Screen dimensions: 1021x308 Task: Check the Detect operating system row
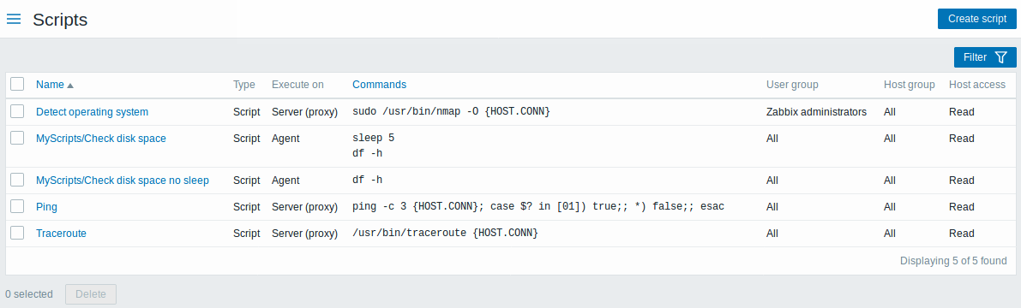tap(18, 111)
